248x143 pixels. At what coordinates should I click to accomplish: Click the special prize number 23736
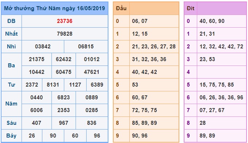pos(65,21)
